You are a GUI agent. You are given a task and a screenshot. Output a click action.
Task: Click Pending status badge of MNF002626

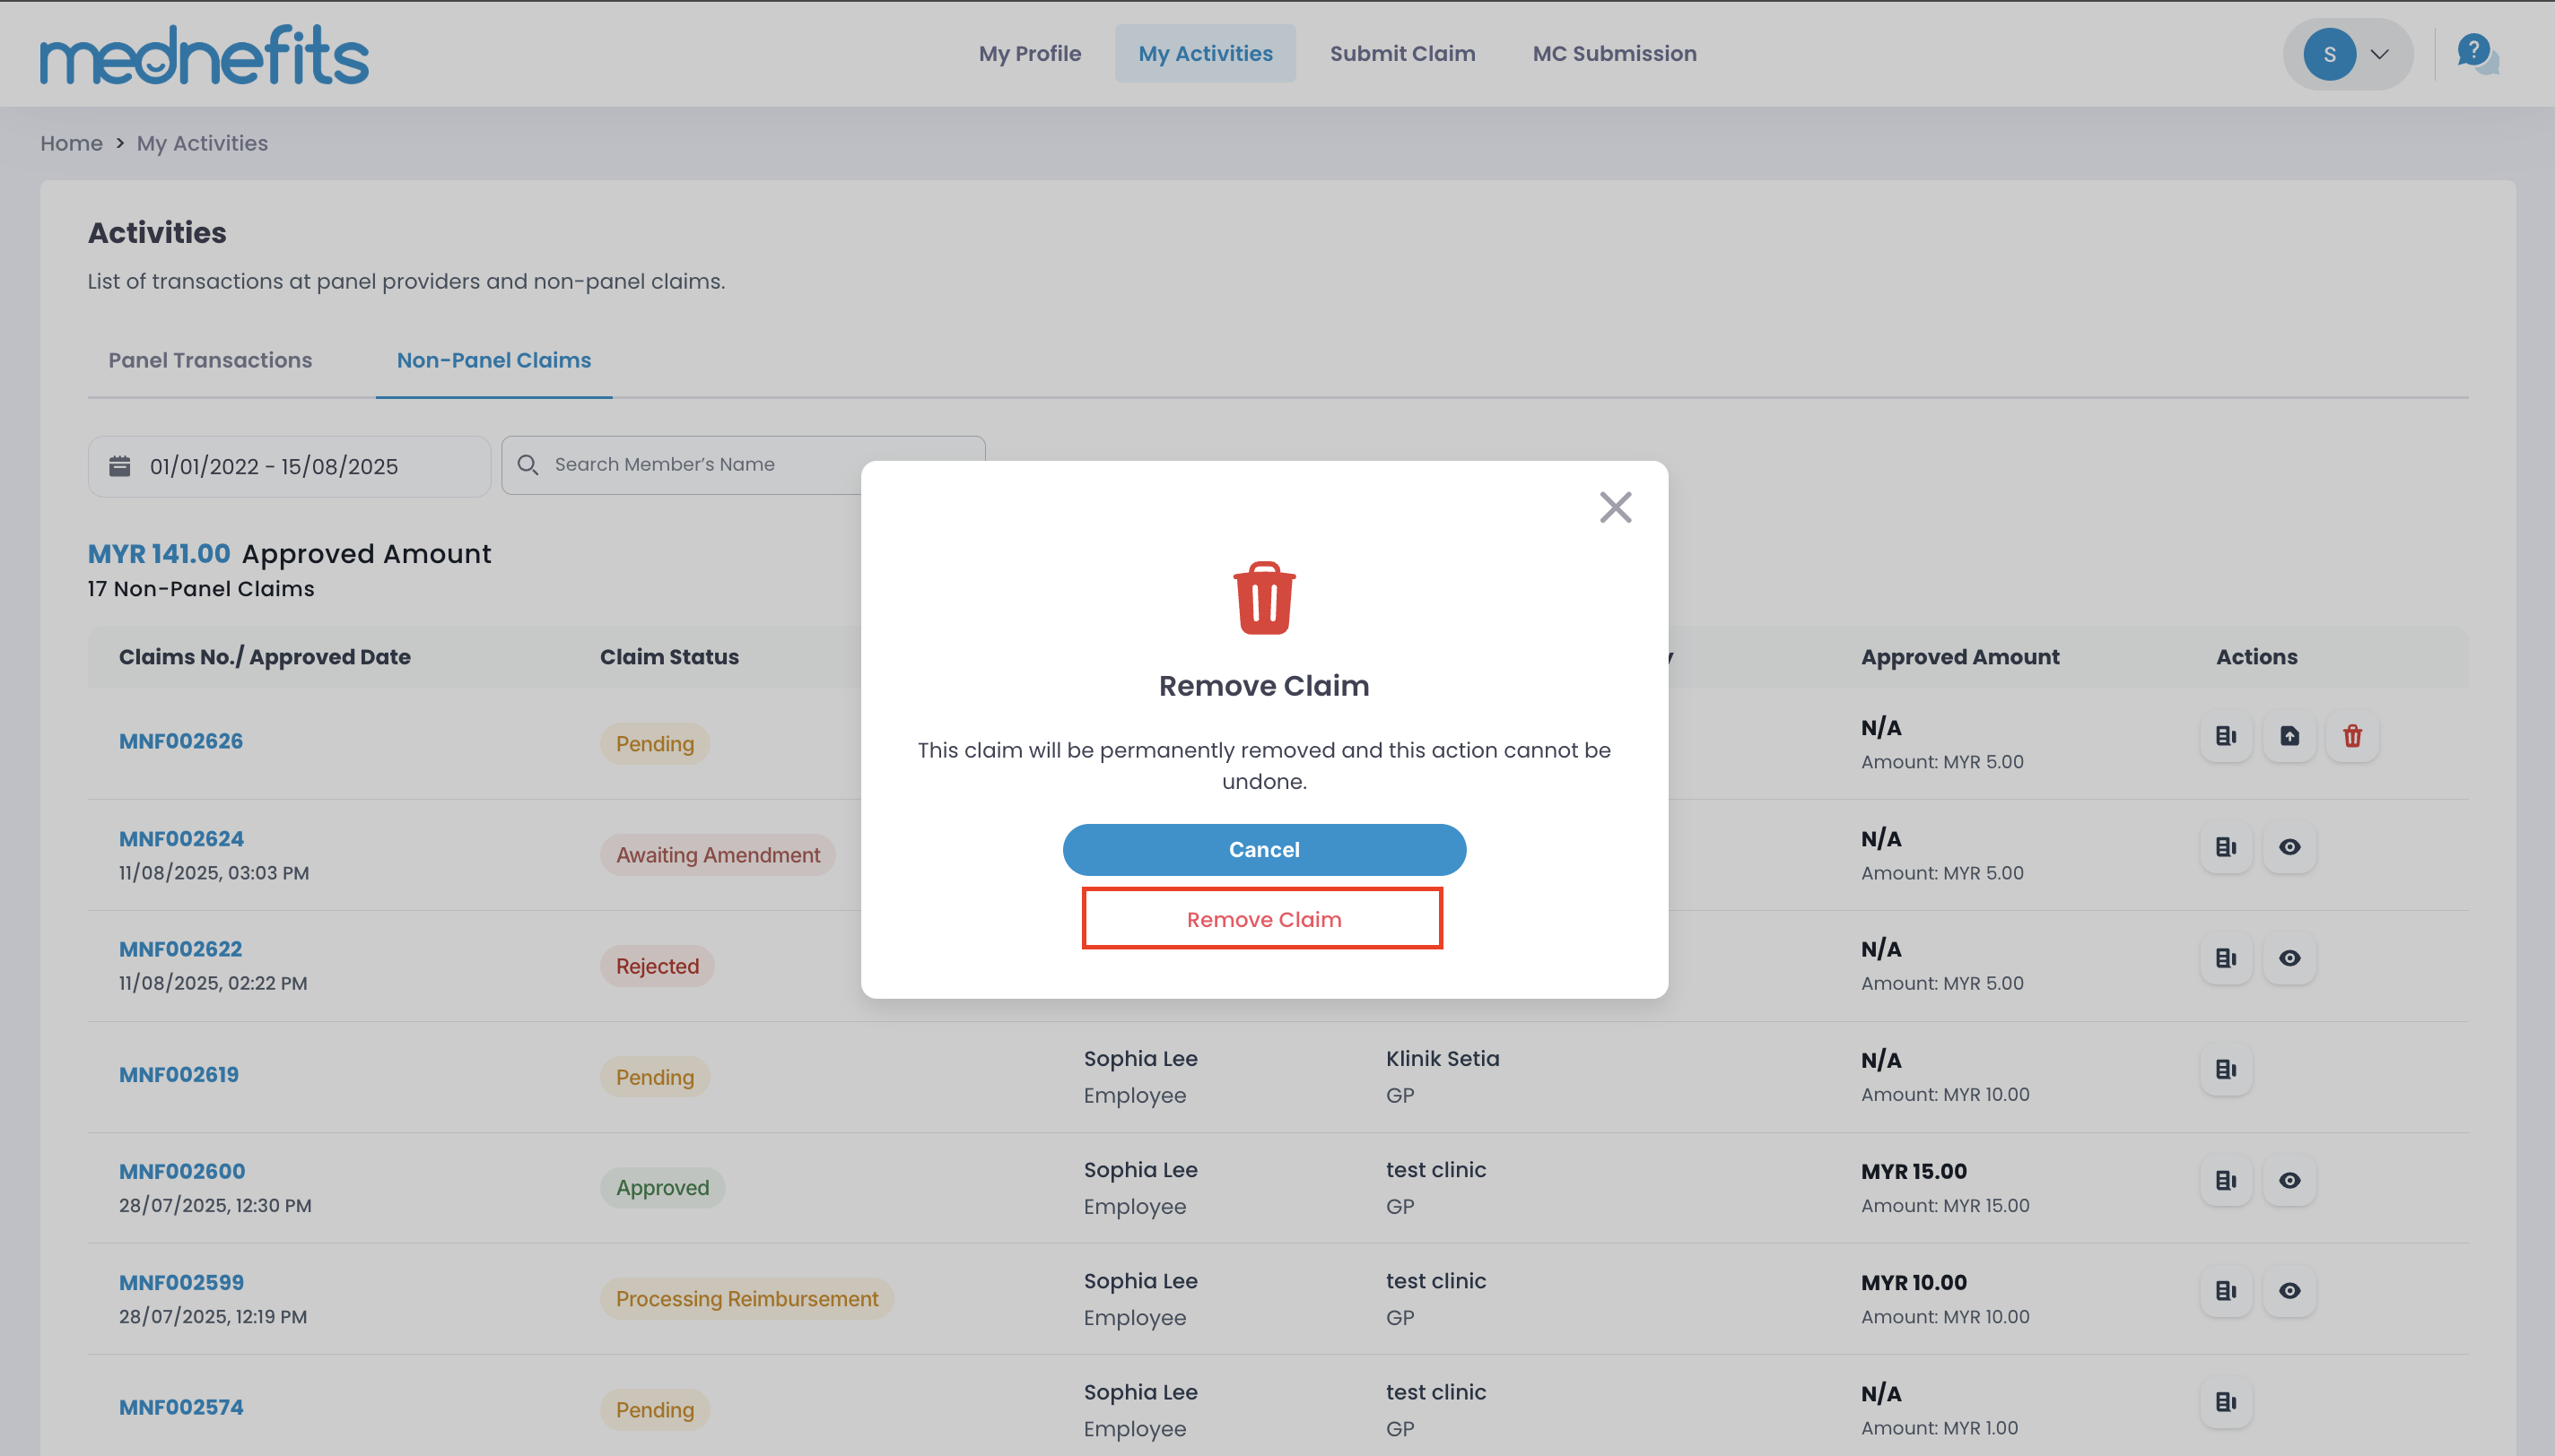(654, 743)
